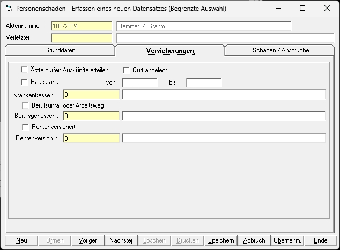340x250 pixels.
Task: Go to previous record with Voriger
Action: 87,240
